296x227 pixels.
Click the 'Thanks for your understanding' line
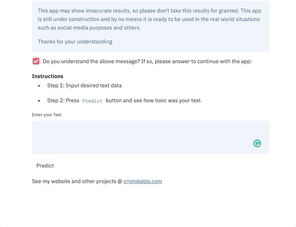click(x=75, y=42)
